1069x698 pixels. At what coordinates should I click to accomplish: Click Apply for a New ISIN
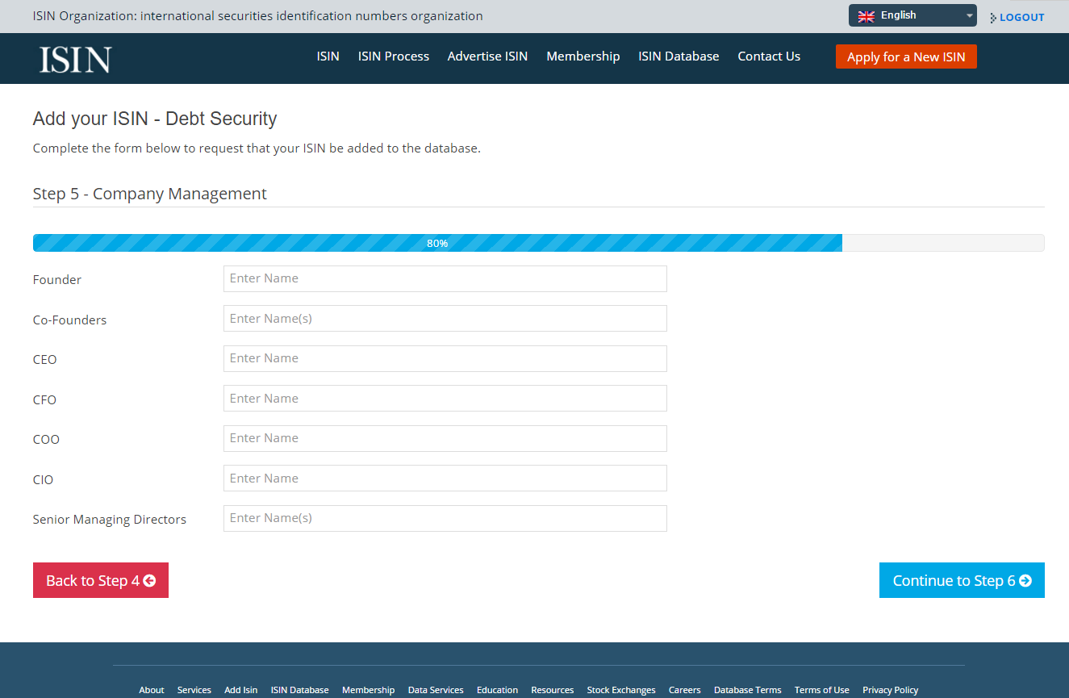[905, 56]
